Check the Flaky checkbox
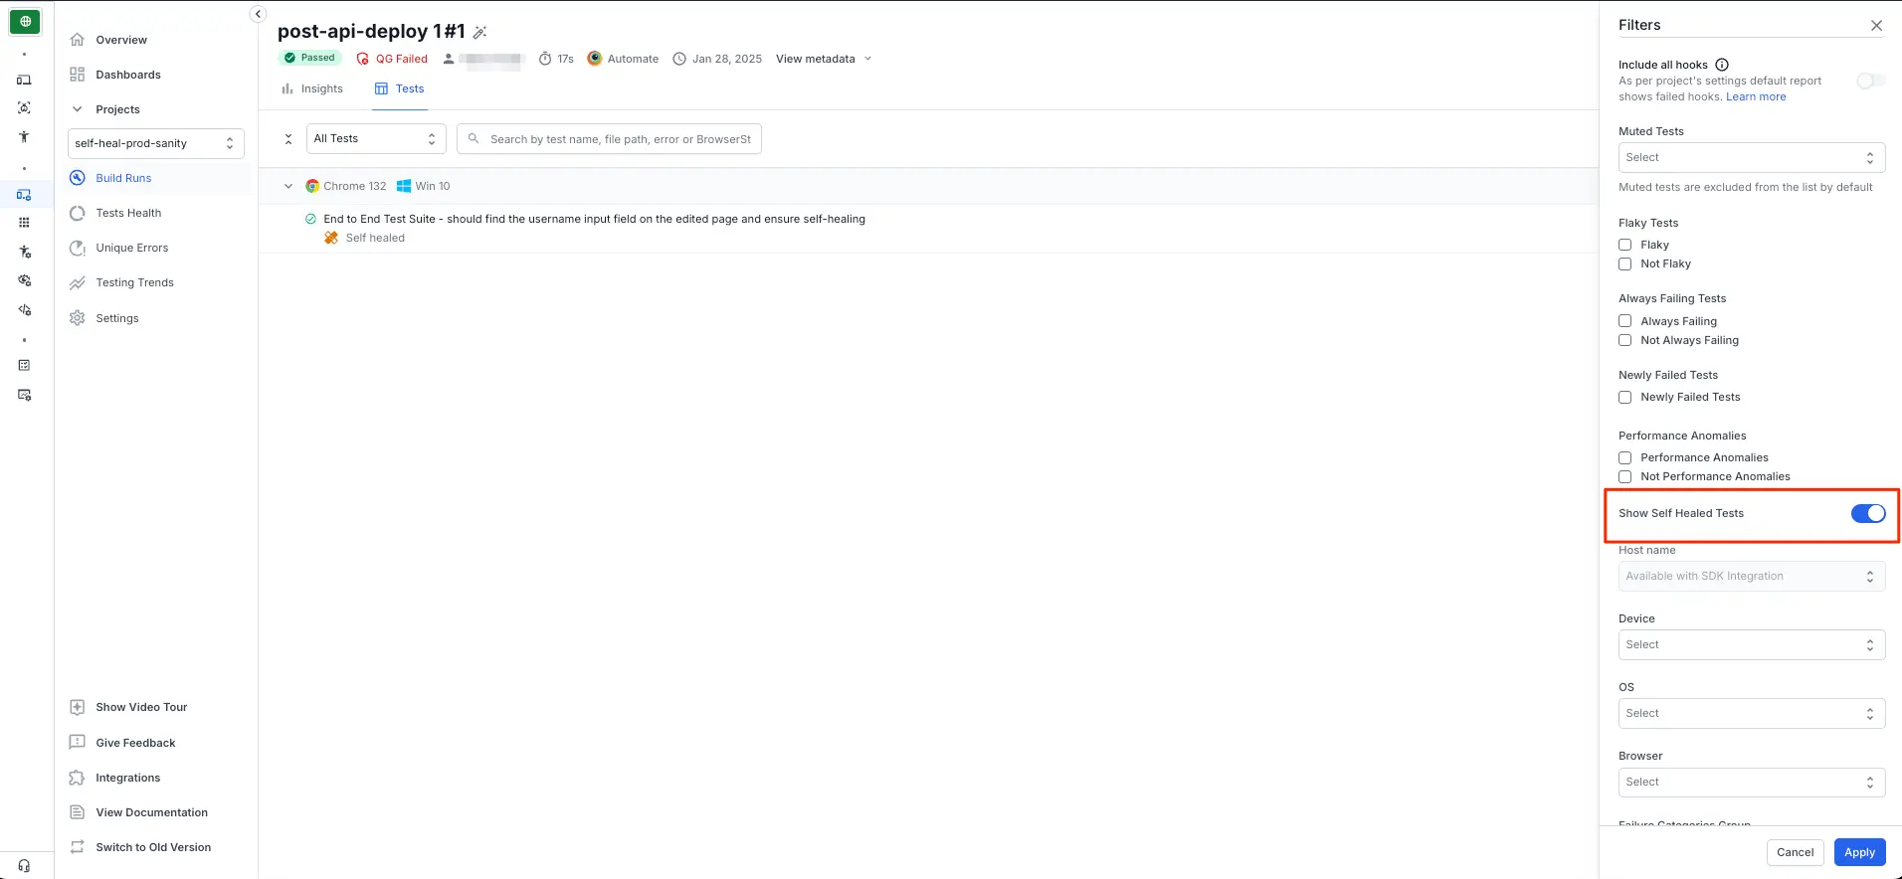This screenshot has height=879, width=1902. (x=1625, y=245)
